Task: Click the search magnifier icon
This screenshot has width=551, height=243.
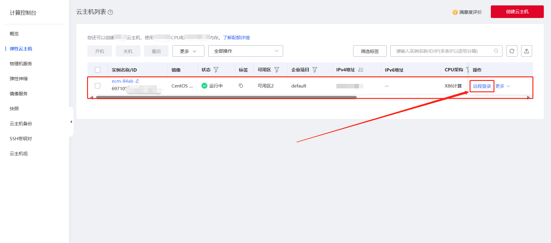Action: [496, 51]
